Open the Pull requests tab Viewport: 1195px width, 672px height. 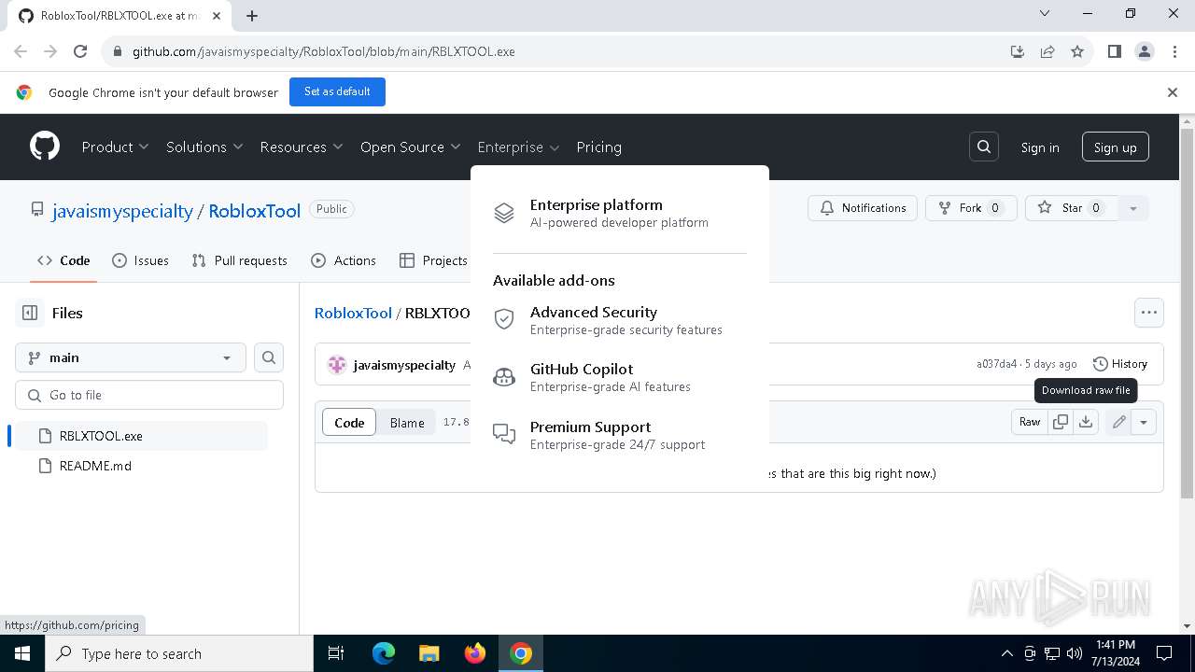click(239, 260)
